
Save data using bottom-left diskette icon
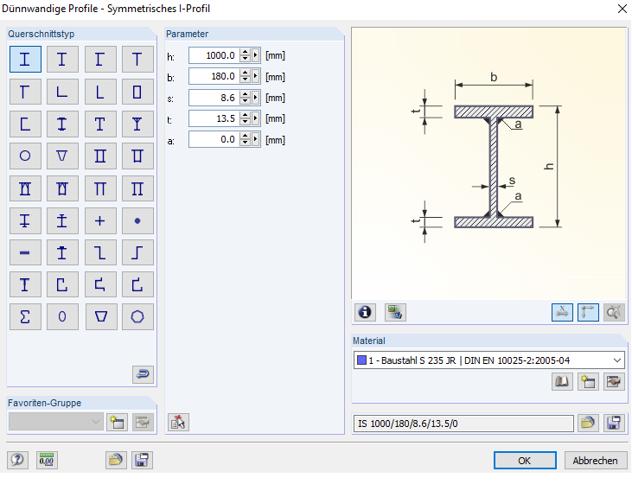142,460
